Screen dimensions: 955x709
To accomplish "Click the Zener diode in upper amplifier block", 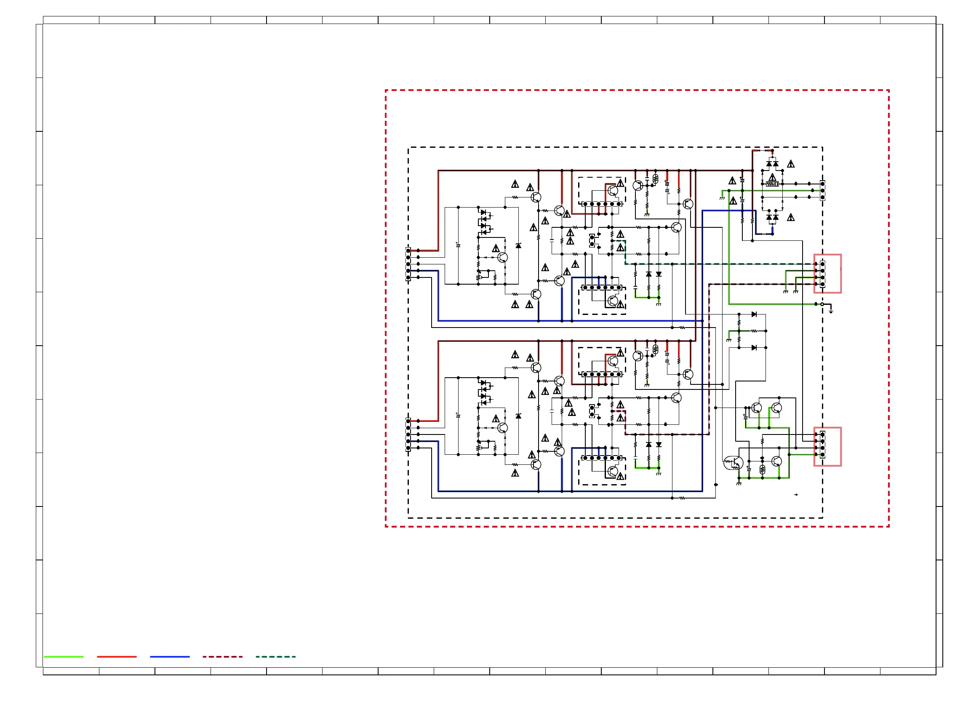I will [518, 245].
